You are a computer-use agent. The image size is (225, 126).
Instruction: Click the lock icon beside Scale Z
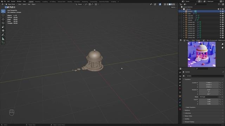(220, 104)
